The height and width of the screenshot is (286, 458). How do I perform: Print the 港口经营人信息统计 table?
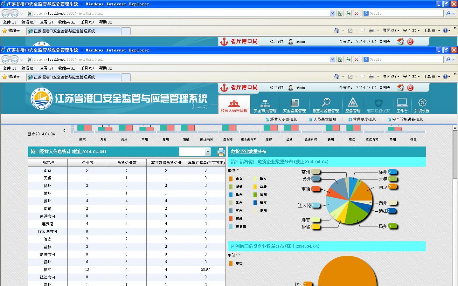(221, 152)
